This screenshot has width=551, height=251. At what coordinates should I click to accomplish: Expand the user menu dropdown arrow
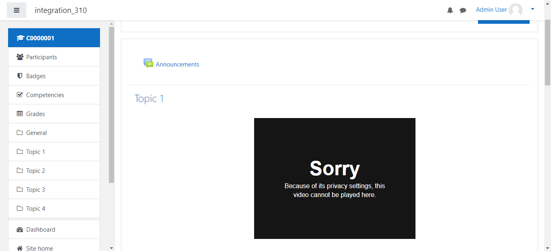pos(532,9)
